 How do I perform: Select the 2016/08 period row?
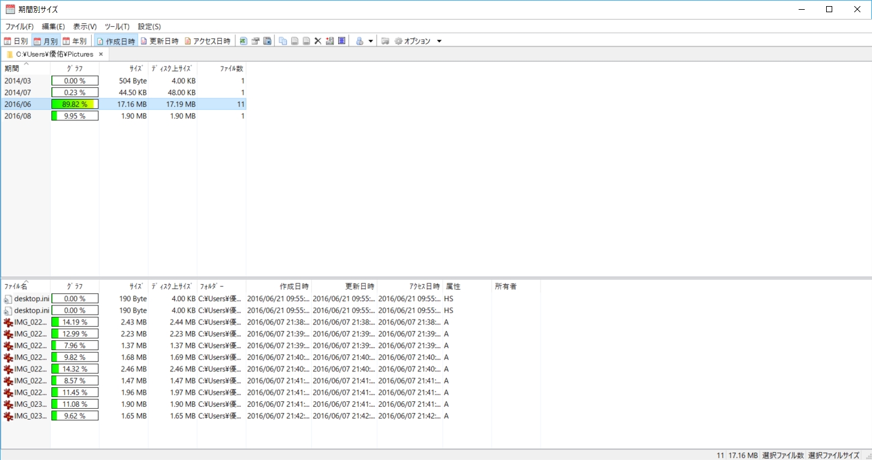124,115
